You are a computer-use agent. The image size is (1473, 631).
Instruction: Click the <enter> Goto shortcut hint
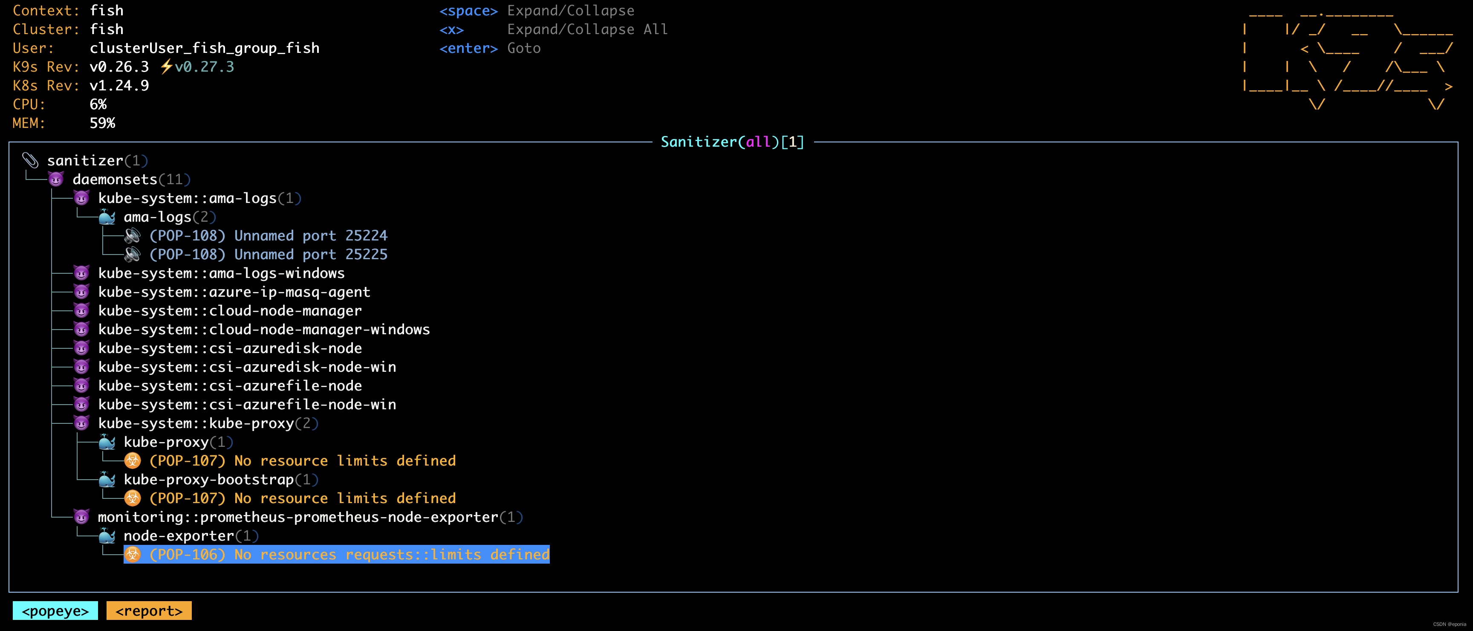(x=490, y=49)
